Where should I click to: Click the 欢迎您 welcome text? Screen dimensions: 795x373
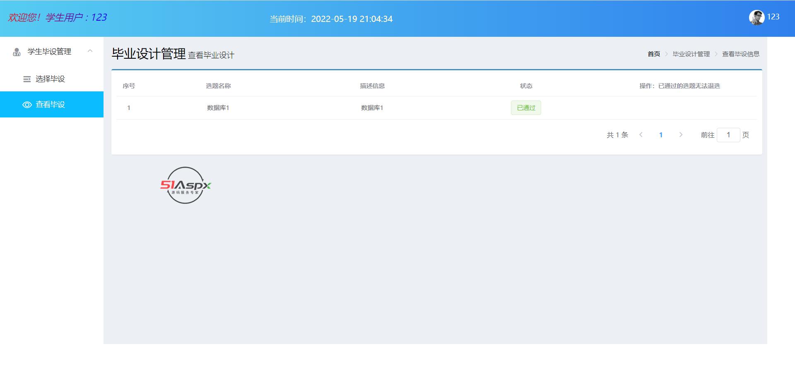coord(58,17)
